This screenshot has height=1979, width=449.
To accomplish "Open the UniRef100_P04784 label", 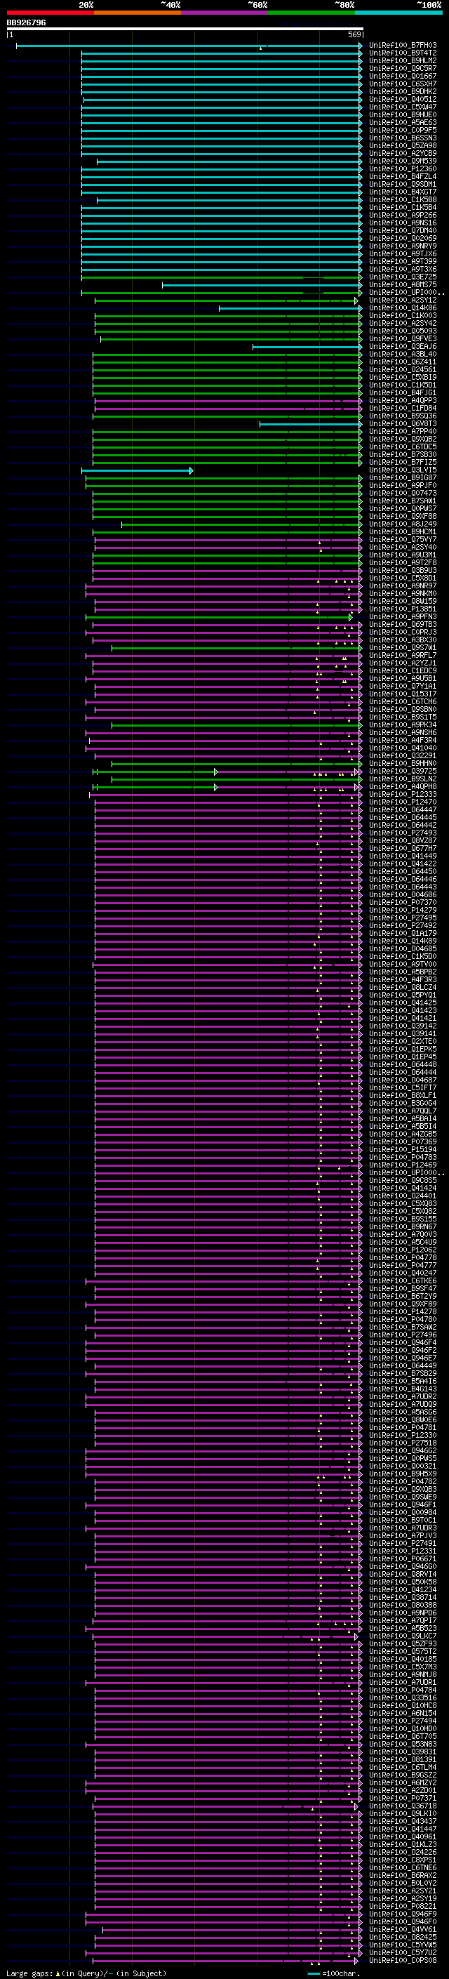I will coord(403,1690).
